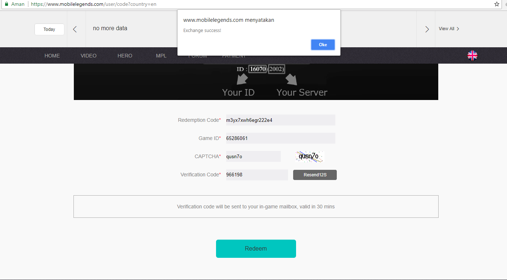
Task: Dismiss the Exchange success dialog with Oke
Action: pos(323,44)
